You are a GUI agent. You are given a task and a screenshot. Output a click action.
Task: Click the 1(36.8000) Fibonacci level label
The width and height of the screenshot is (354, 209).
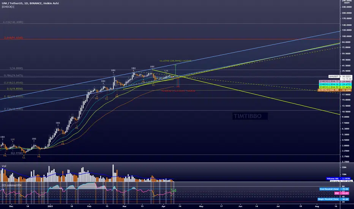coord(16,68)
